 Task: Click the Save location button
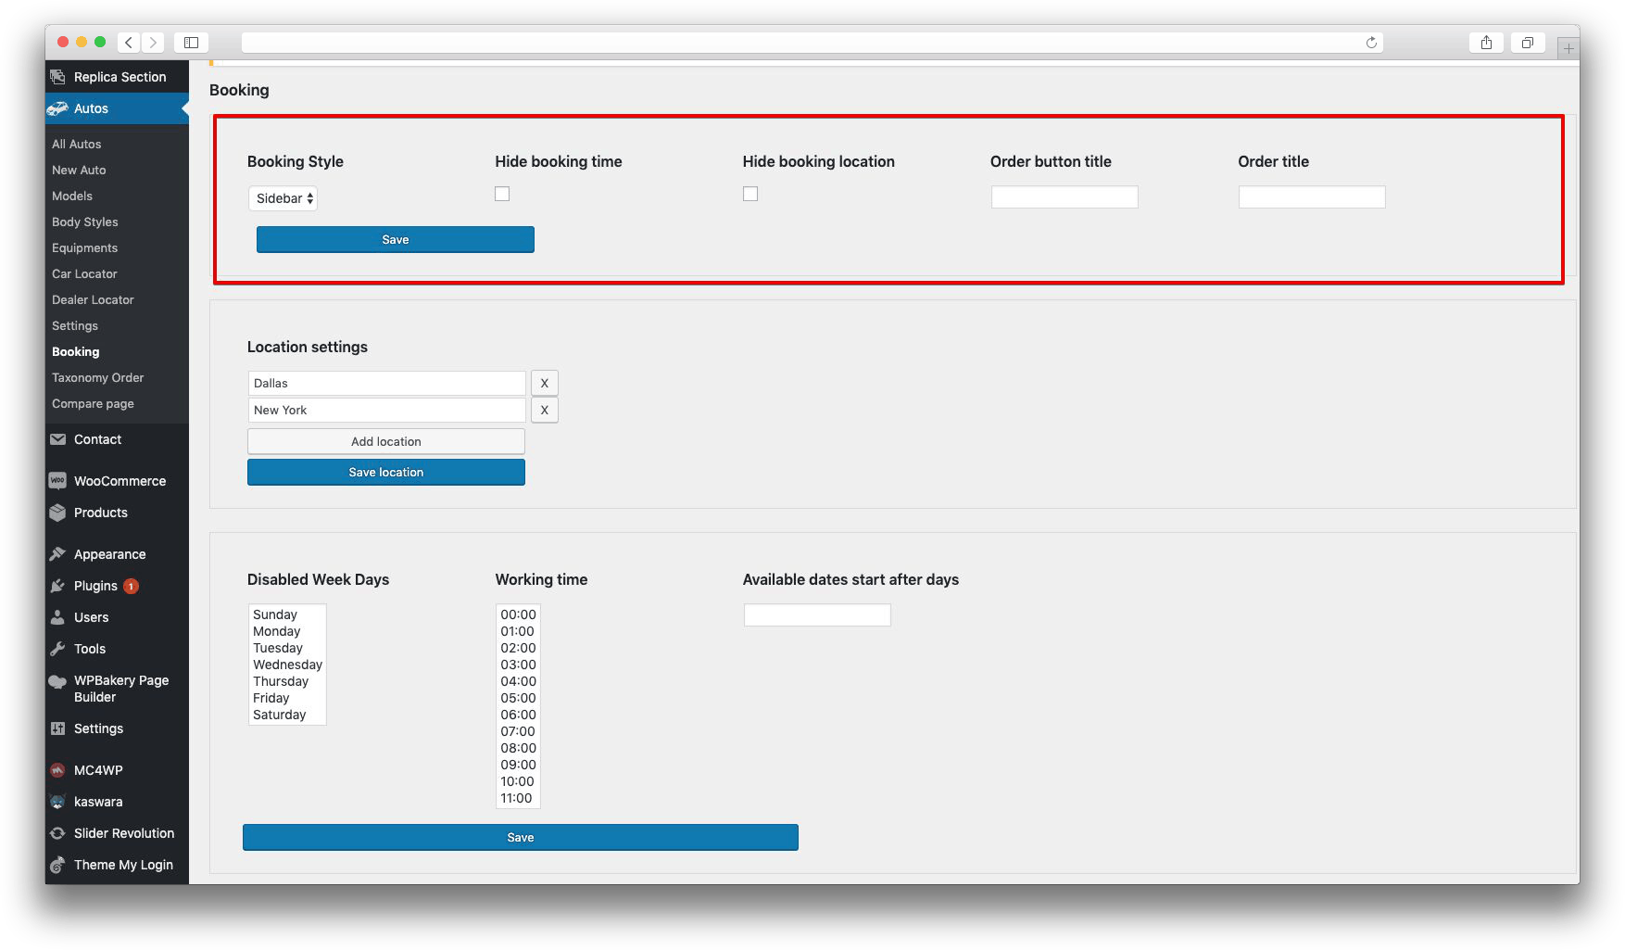(386, 472)
